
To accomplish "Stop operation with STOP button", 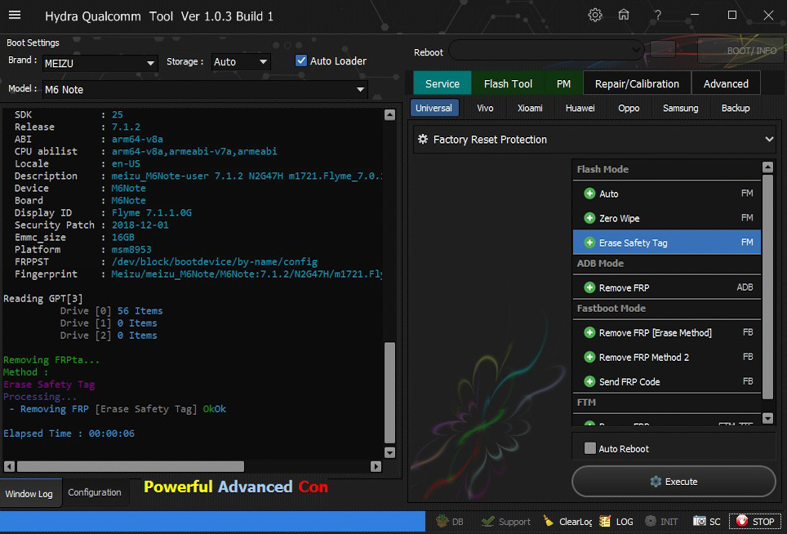I will [x=755, y=522].
